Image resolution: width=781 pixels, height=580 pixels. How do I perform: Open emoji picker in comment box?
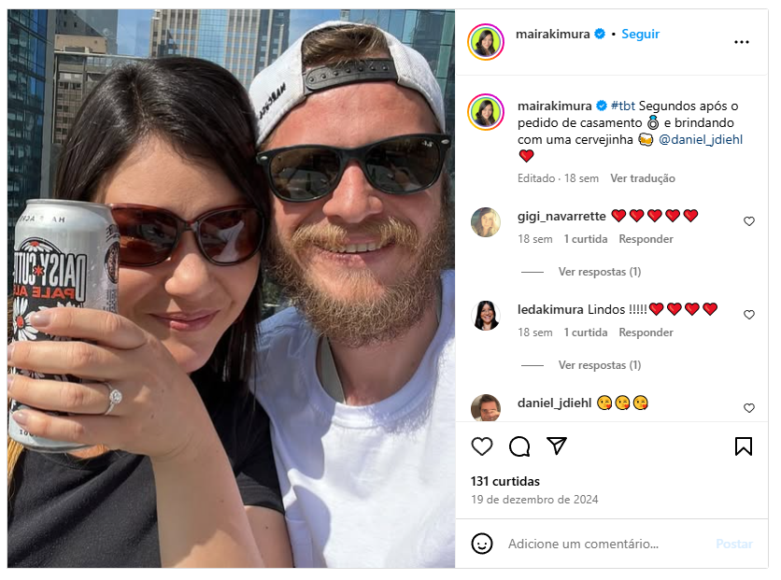pyautogui.click(x=482, y=544)
